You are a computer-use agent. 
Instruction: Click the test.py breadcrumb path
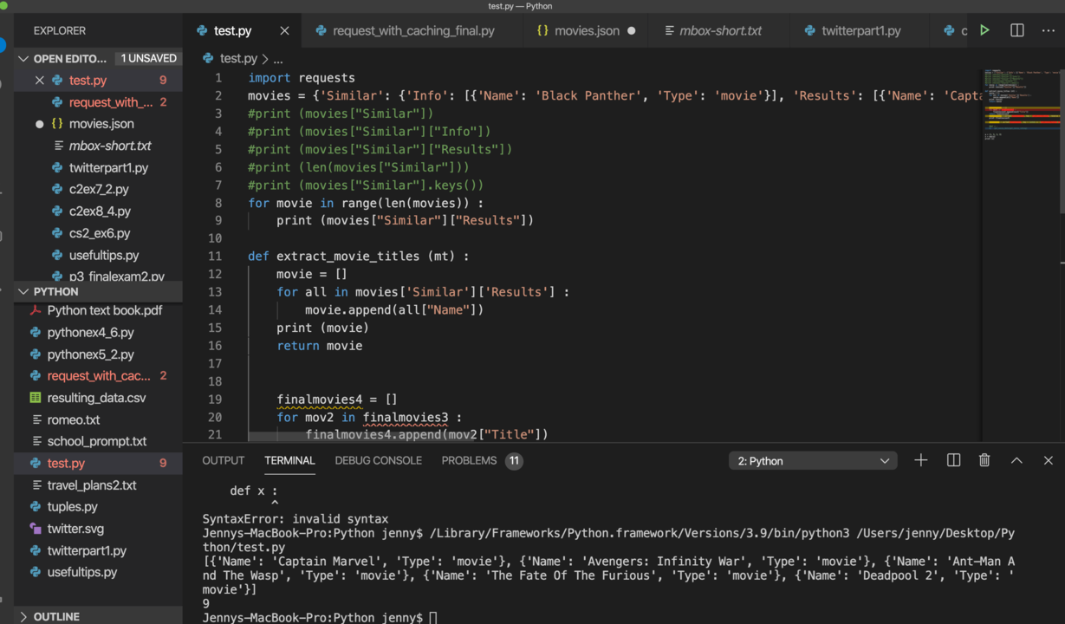237,59
